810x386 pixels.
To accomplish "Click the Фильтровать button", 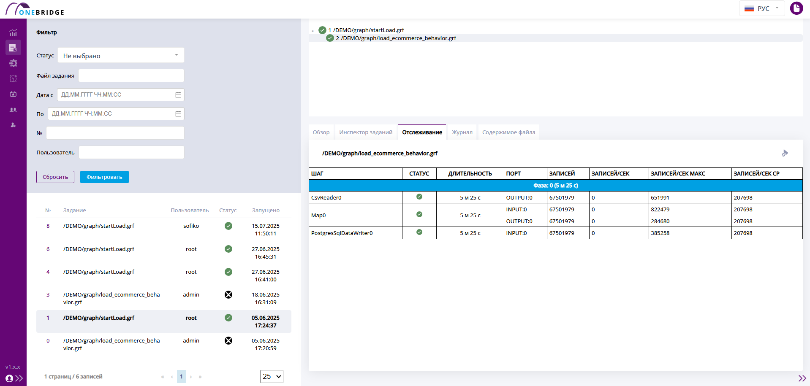I will (104, 177).
